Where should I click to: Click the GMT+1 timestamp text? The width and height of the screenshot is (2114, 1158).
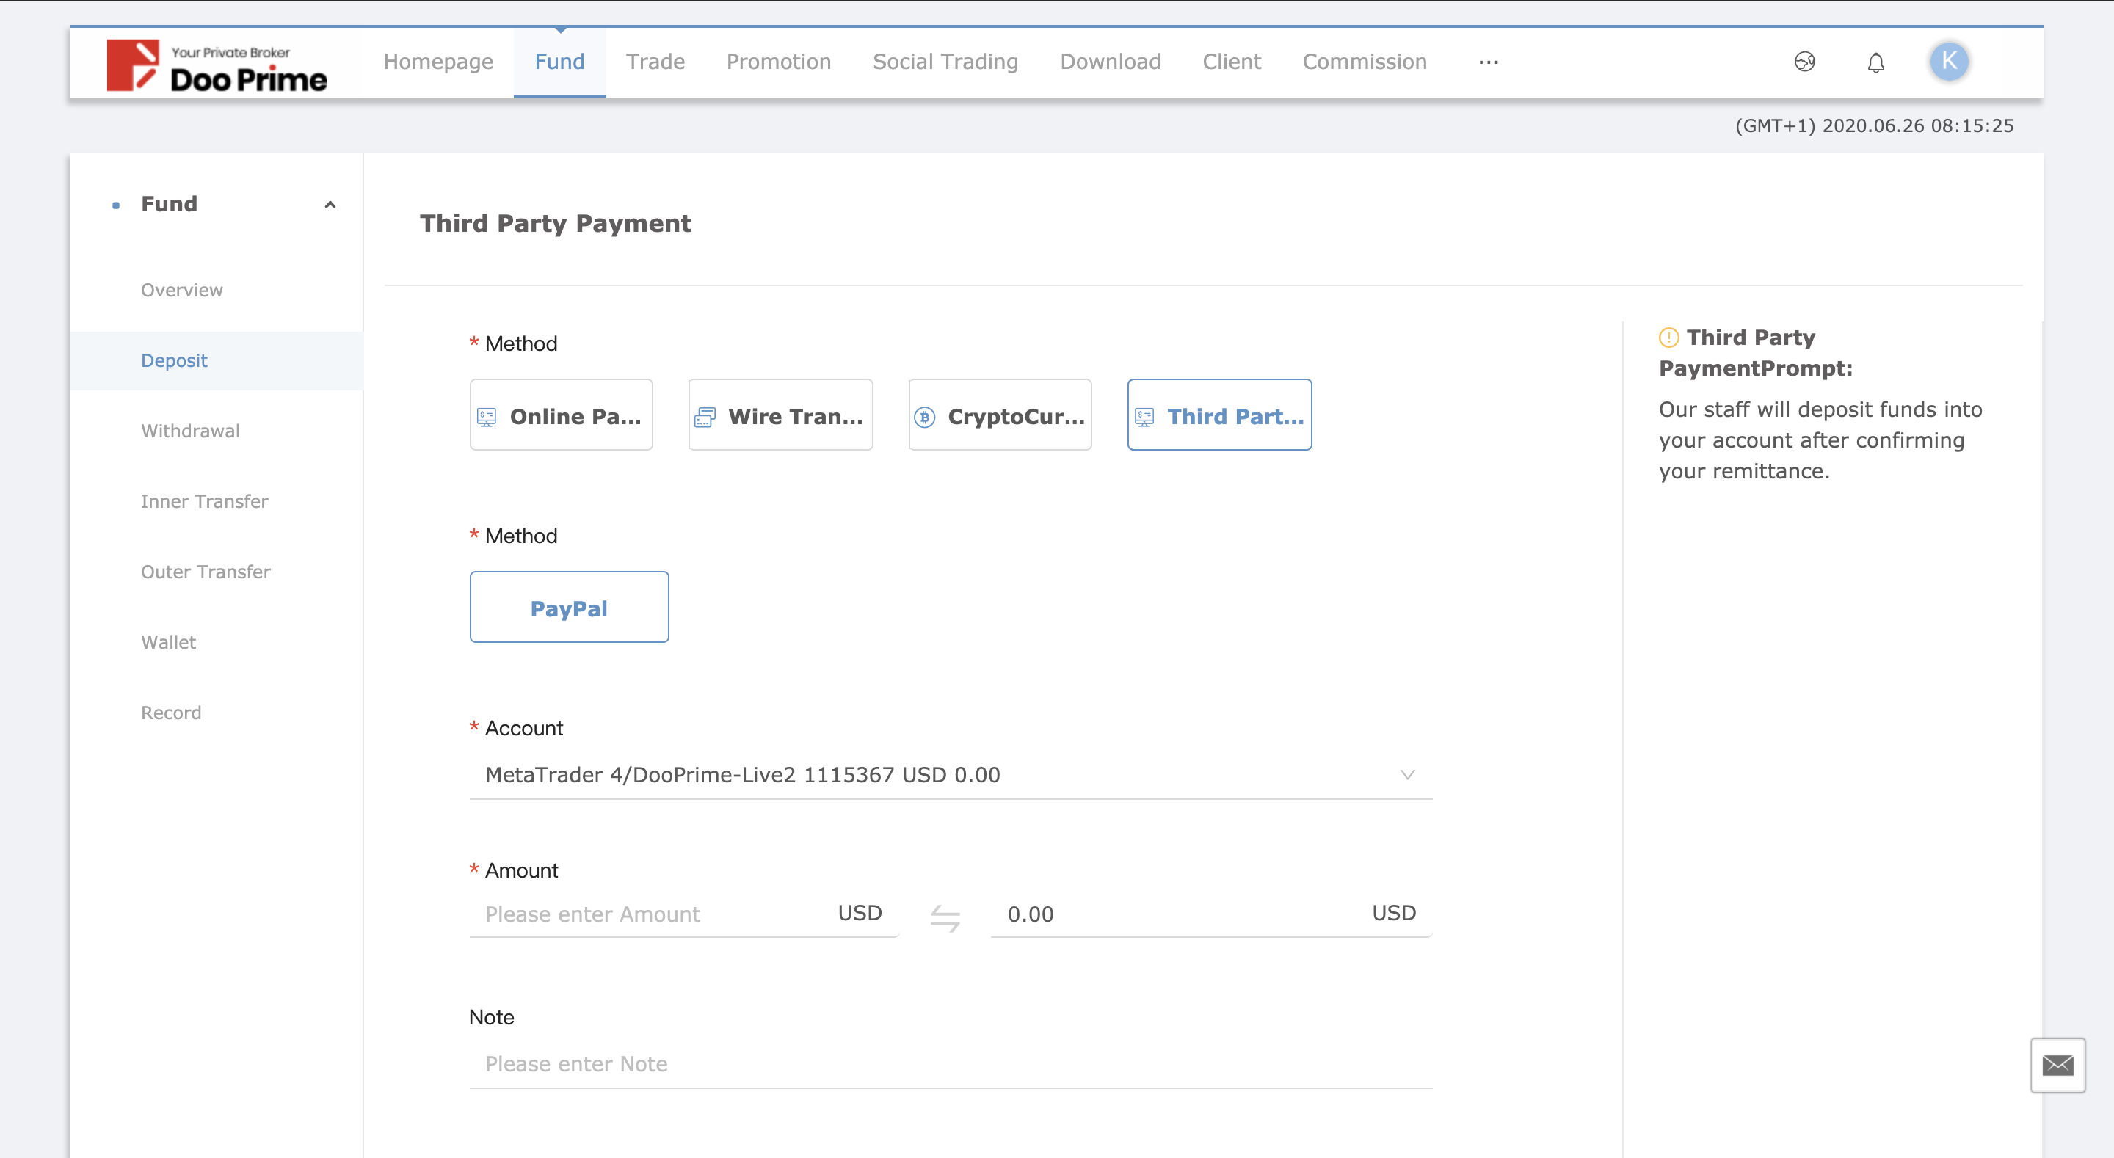[x=1873, y=126]
